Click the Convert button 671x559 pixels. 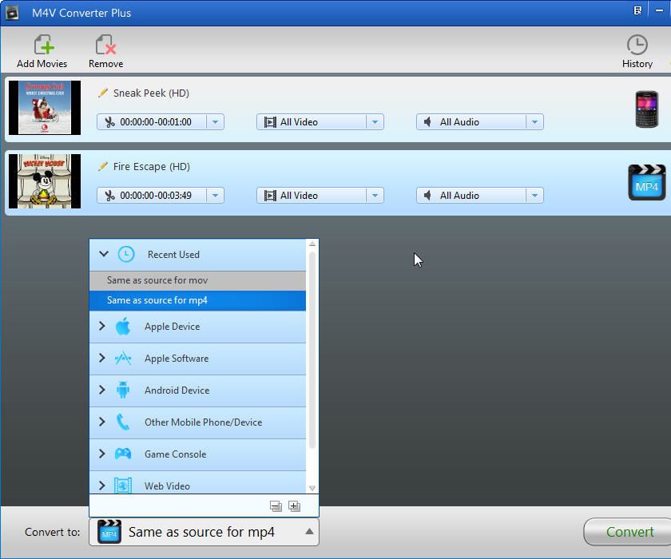(x=629, y=532)
